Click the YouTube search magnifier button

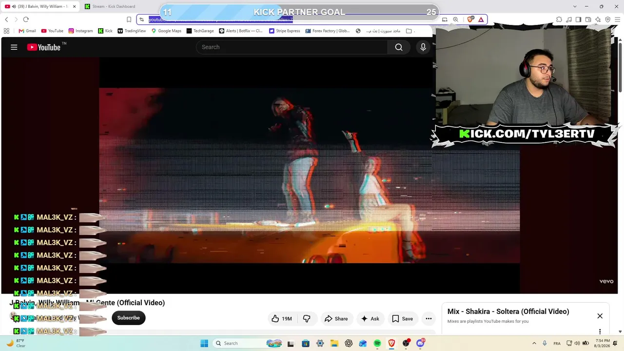(399, 47)
